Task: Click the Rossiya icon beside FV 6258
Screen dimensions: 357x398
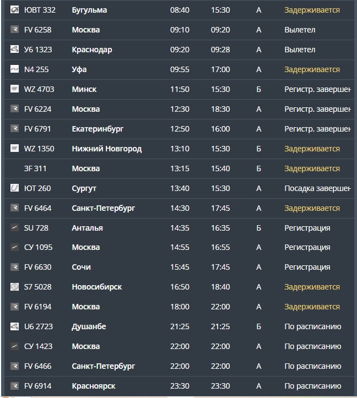Action: [14, 29]
